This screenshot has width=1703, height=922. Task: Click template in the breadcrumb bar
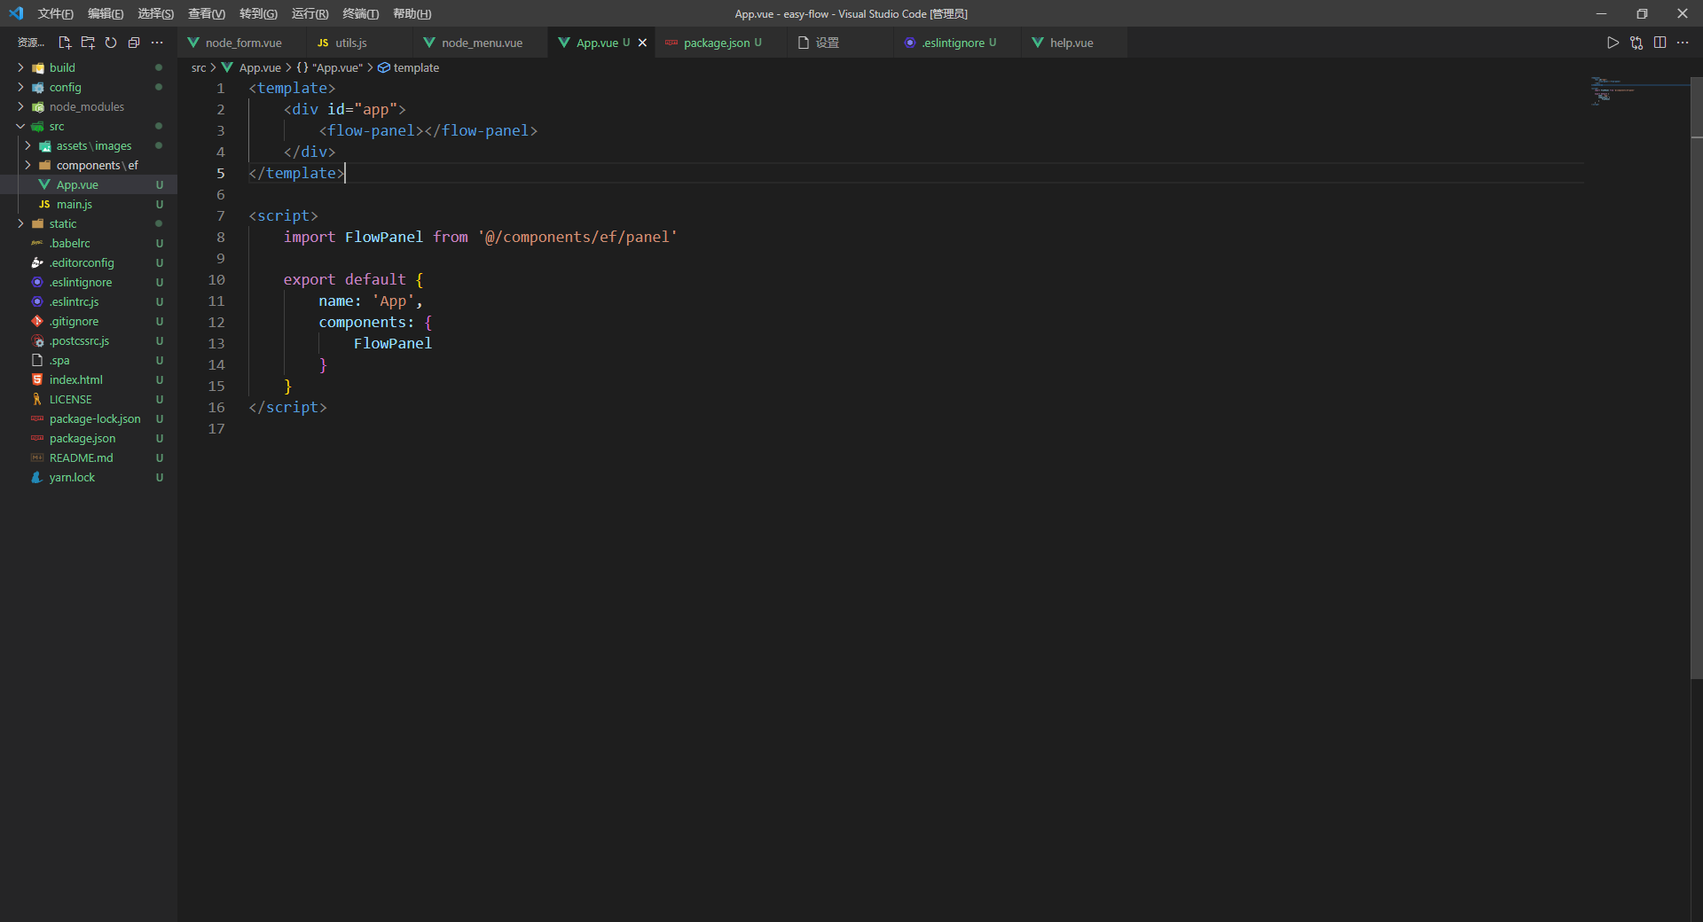pyautogui.click(x=417, y=67)
